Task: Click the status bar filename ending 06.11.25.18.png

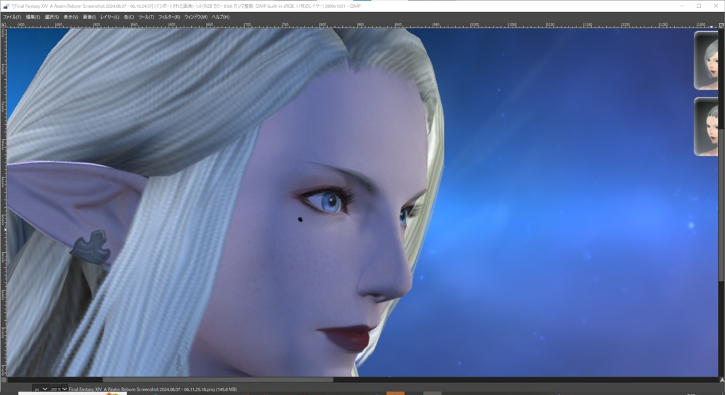Action: [153, 389]
